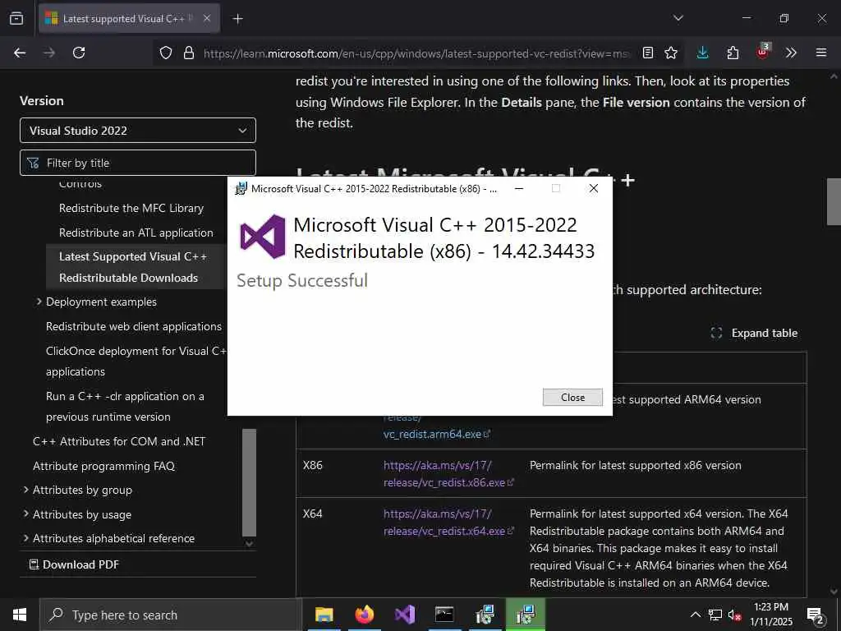The height and width of the screenshot is (631, 841).
Task: Open the extensions puzzle icon
Action: 733,53
